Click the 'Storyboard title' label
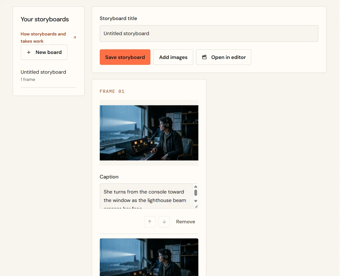 click(118, 19)
